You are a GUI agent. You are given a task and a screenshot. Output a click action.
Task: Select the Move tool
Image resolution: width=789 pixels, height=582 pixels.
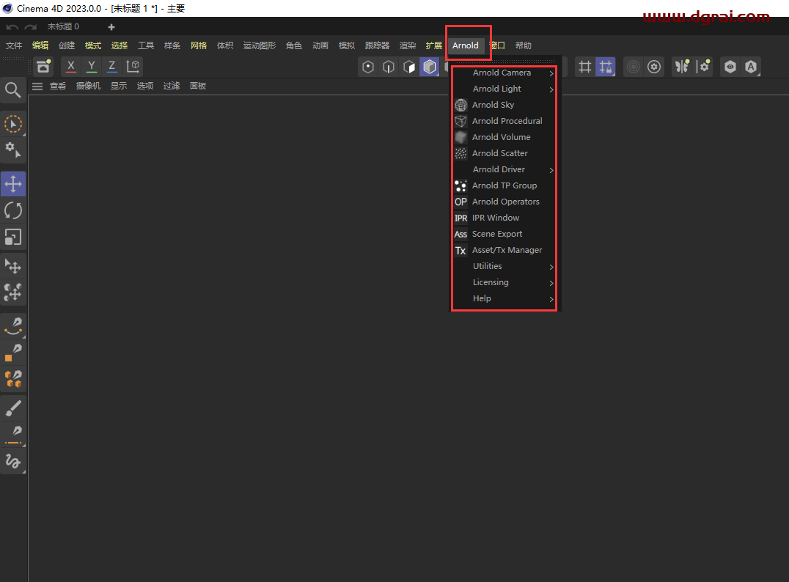coord(13,184)
